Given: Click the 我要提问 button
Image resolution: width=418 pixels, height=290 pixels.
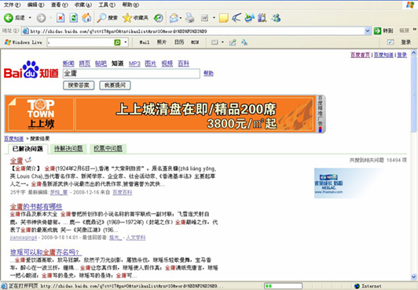Looking at the screenshot, I should click(x=115, y=85).
